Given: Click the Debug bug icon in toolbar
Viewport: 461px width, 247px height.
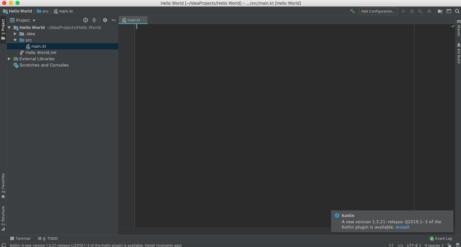Looking at the screenshot, I should tap(412, 11).
